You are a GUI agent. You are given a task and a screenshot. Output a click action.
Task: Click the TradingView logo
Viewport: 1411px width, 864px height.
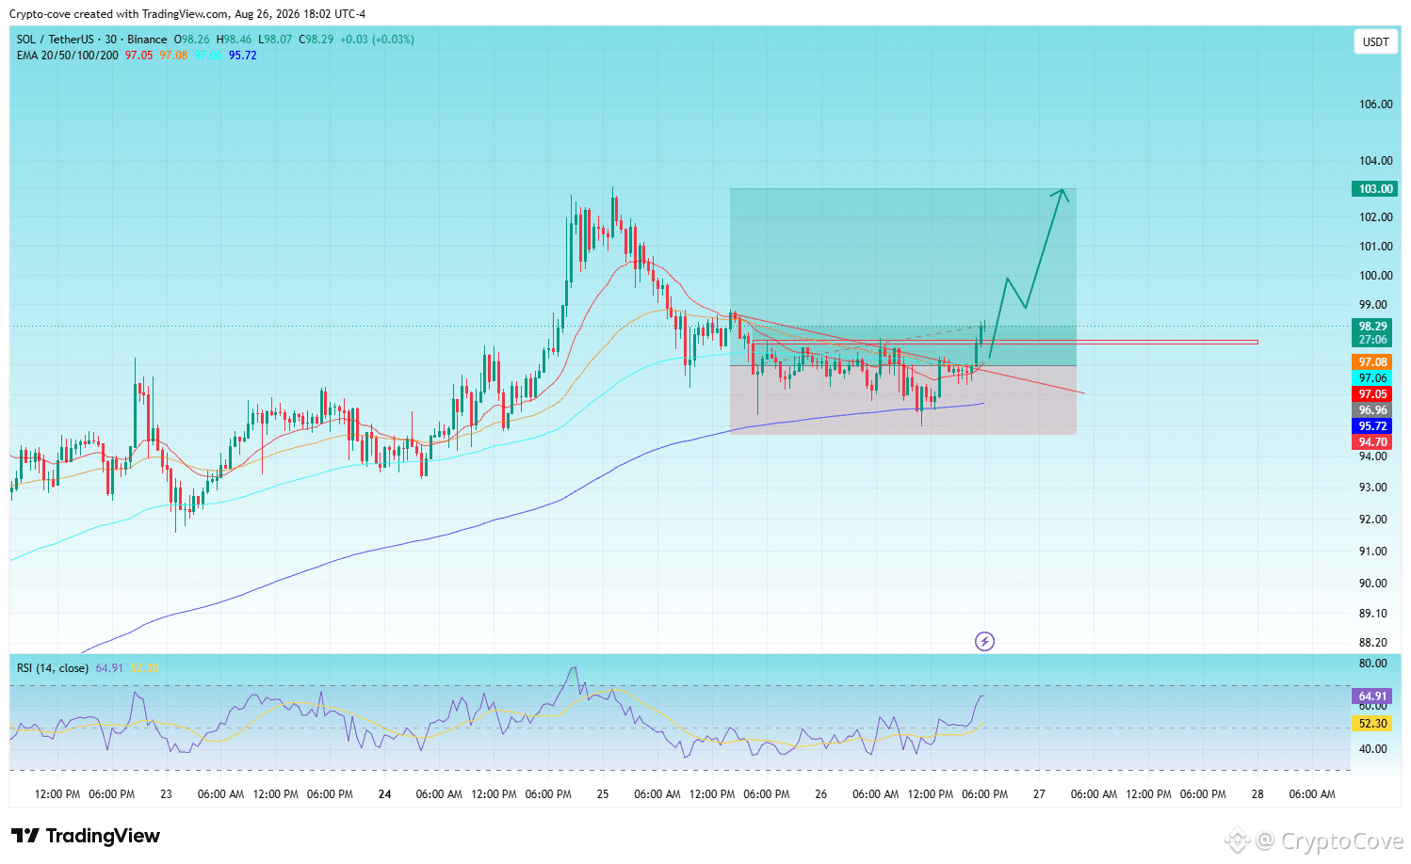[x=86, y=836]
